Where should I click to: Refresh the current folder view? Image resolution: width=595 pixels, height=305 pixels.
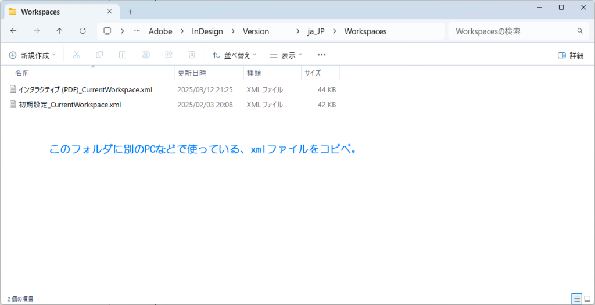click(x=83, y=31)
